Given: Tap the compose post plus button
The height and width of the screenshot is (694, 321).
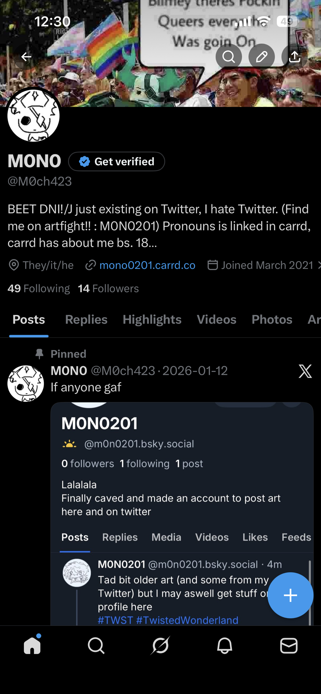Looking at the screenshot, I should coord(290,595).
